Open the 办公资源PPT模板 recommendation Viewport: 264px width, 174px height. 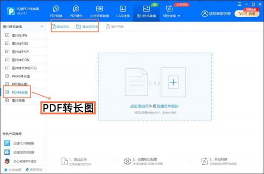pos(23,161)
